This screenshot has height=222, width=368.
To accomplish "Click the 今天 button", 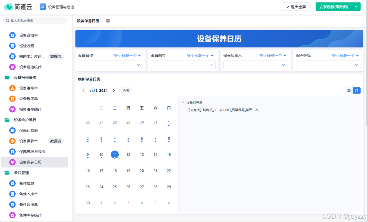I will pyautogui.click(x=126, y=90).
